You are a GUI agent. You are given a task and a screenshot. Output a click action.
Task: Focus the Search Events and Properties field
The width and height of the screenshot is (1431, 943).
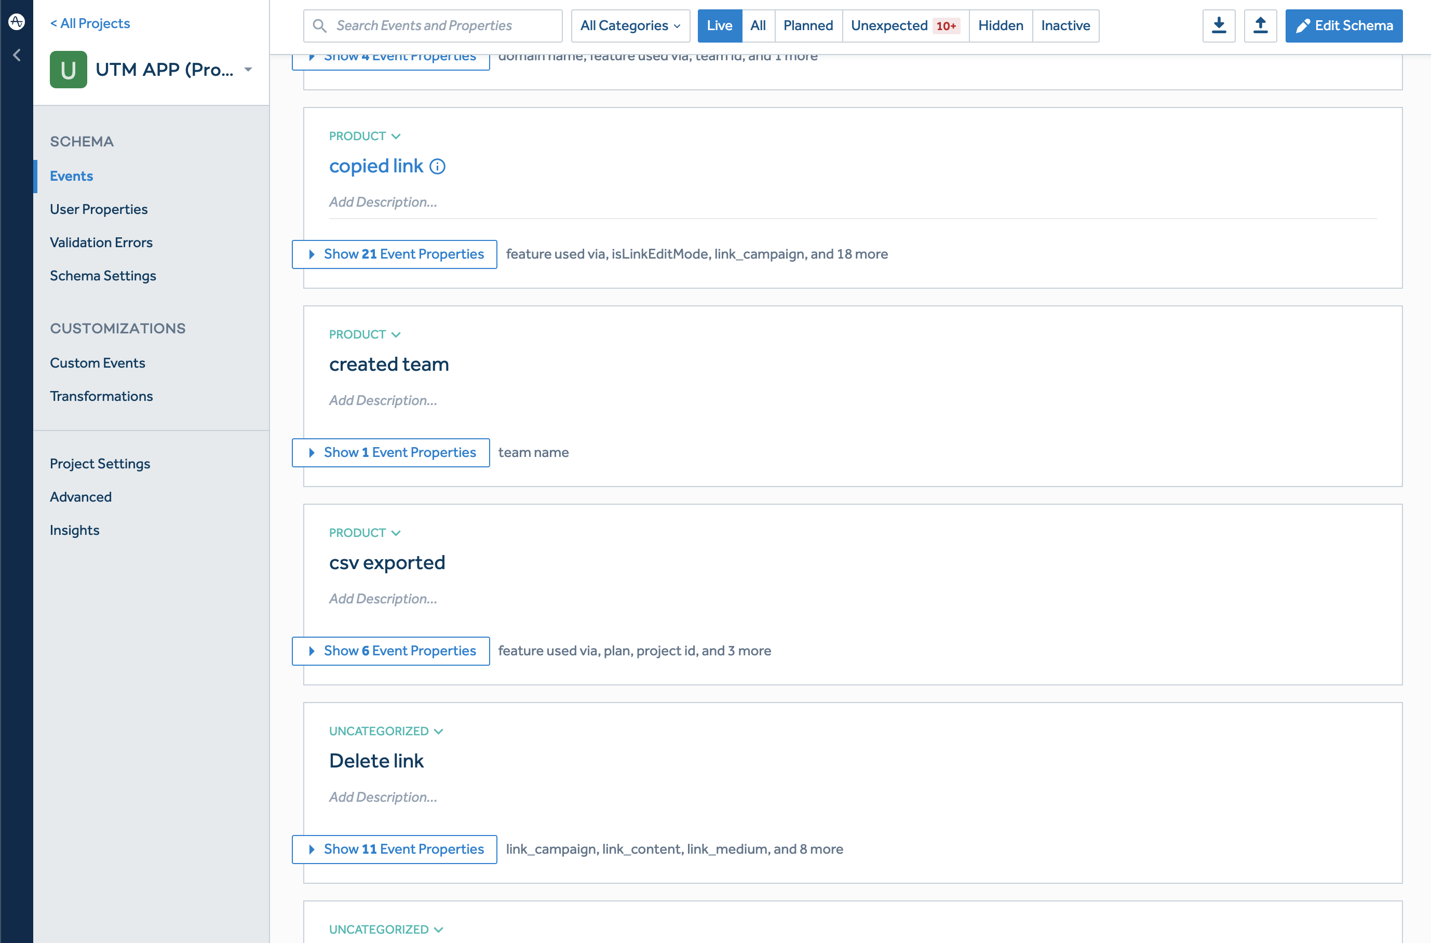coord(433,26)
